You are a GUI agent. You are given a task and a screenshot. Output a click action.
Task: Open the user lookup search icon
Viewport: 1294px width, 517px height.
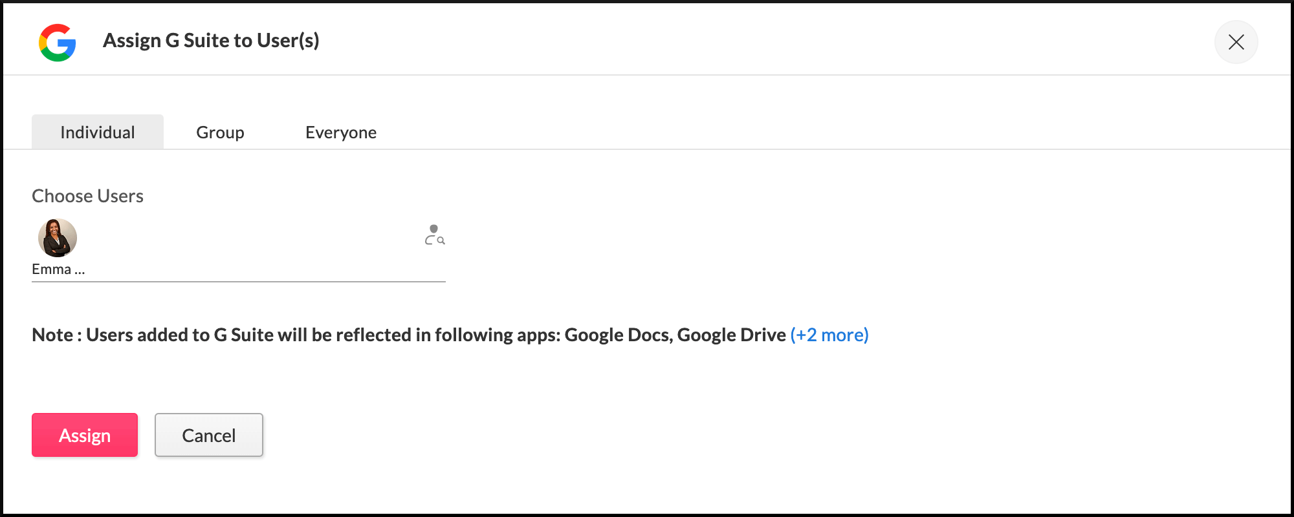(x=435, y=235)
